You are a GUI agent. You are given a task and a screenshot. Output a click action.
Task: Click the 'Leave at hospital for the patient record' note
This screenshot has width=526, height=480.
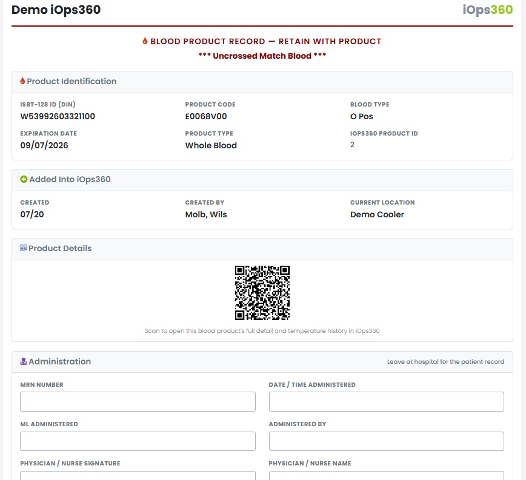coord(445,362)
